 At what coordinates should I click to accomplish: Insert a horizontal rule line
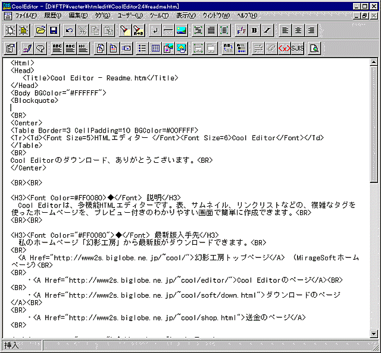[x=168, y=30]
